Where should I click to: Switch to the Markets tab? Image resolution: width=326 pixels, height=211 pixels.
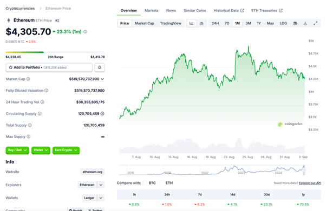click(x=152, y=10)
